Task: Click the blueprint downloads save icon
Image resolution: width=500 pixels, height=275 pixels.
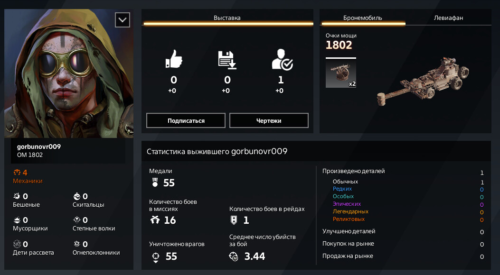Action: pyautogui.click(x=227, y=60)
